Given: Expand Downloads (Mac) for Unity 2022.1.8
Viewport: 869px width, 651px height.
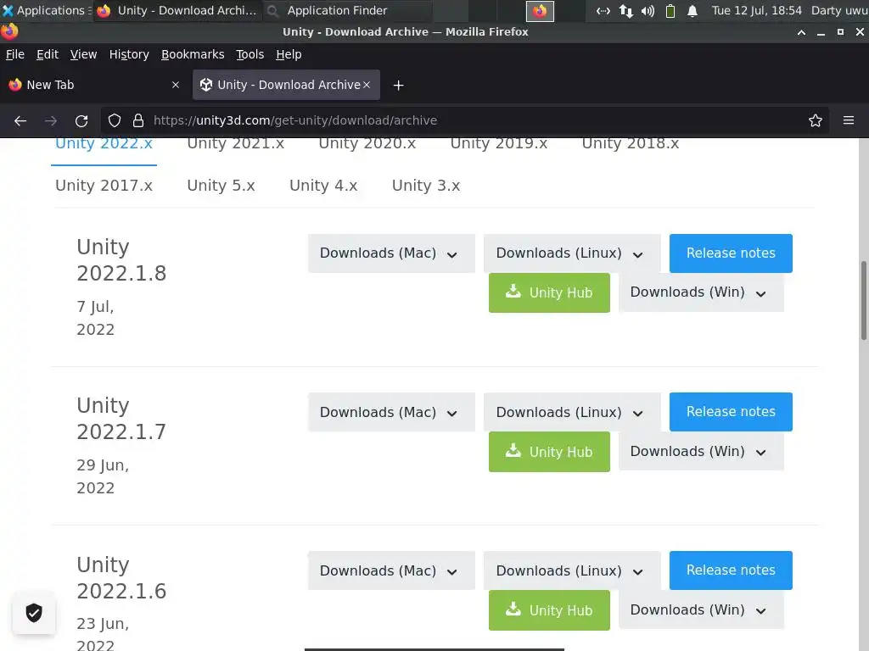Looking at the screenshot, I should 391,253.
